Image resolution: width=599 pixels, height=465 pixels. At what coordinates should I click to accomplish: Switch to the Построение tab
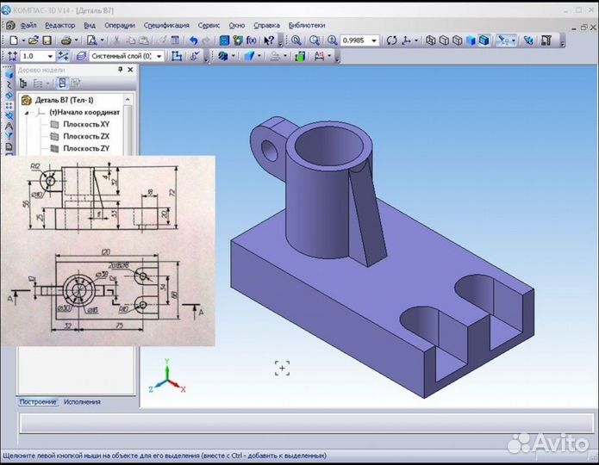[38, 401]
